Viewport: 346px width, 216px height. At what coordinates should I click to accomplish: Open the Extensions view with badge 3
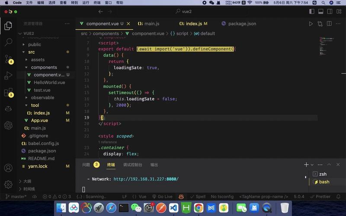tap(9, 92)
